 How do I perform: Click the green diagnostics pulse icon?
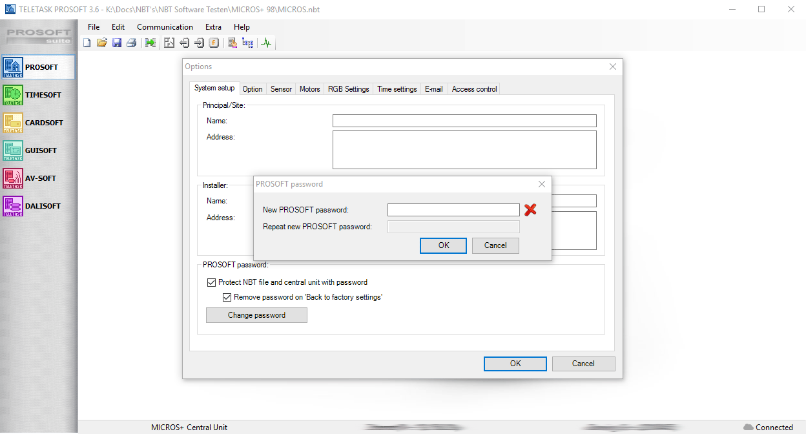click(266, 43)
